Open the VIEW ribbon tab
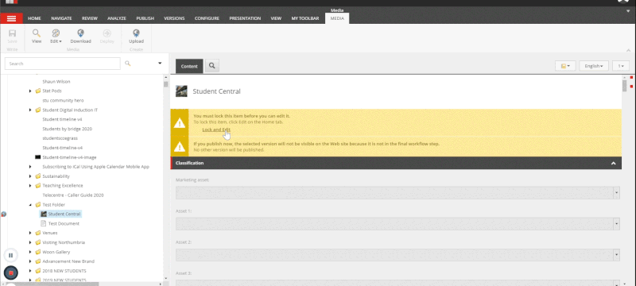 click(x=276, y=18)
